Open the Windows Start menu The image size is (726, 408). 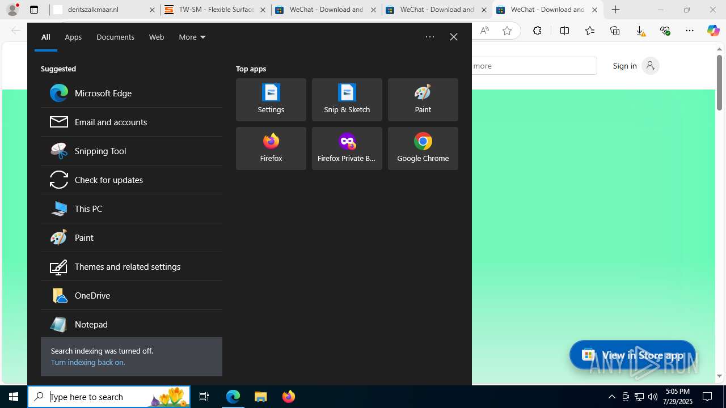(14, 397)
